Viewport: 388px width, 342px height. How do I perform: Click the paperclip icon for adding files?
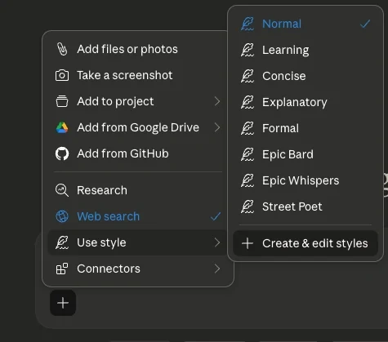(x=62, y=49)
